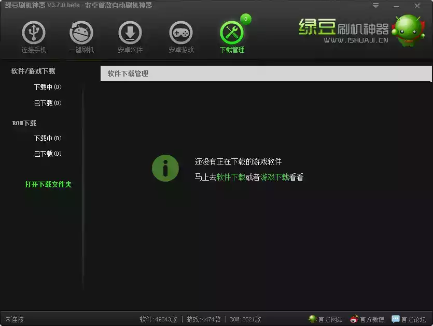Open 安卓软件 Android software section icon
Screen dimensions: 433x326
tap(130, 32)
